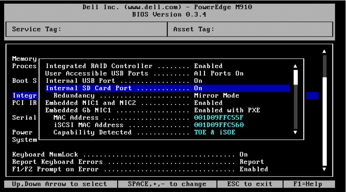Screen dimensions: 346x192
Task: Select Embedded Gb NIC1 setting
Action: click(x=153, y=110)
